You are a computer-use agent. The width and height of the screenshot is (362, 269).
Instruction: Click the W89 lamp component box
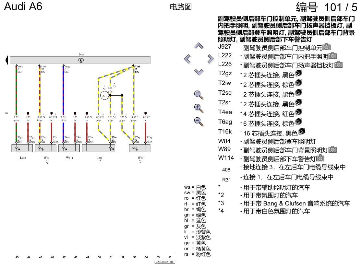coord(140,148)
